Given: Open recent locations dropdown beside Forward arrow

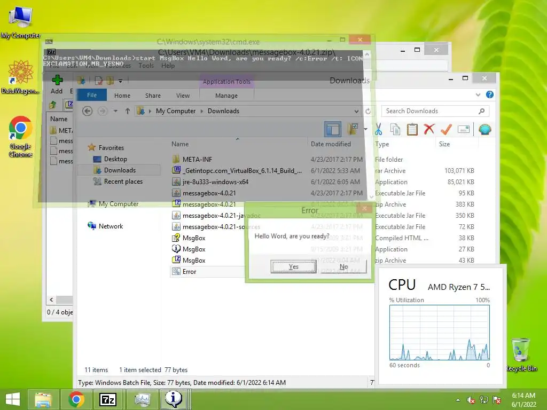Looking at the screenshot, I should [115, 111].
